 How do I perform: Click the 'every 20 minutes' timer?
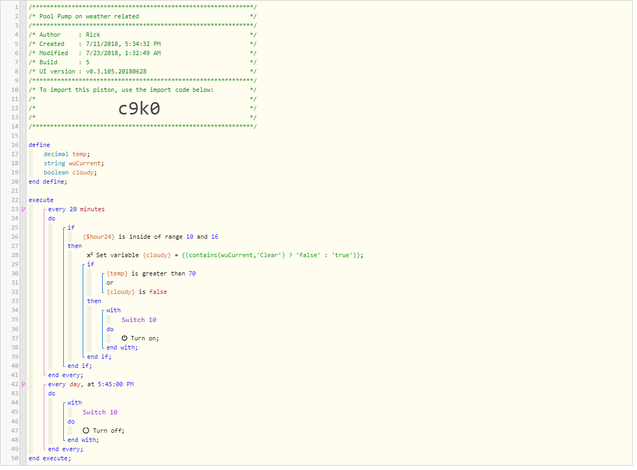click(x=76, y=211)
